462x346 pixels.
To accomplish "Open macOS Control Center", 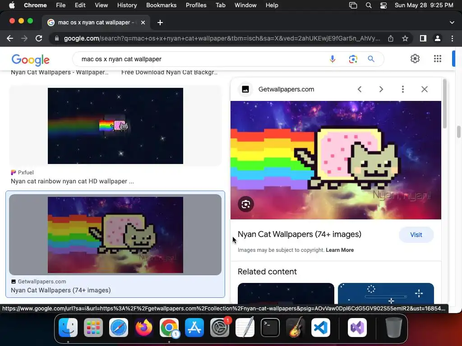I will click(x=383, y=5).
